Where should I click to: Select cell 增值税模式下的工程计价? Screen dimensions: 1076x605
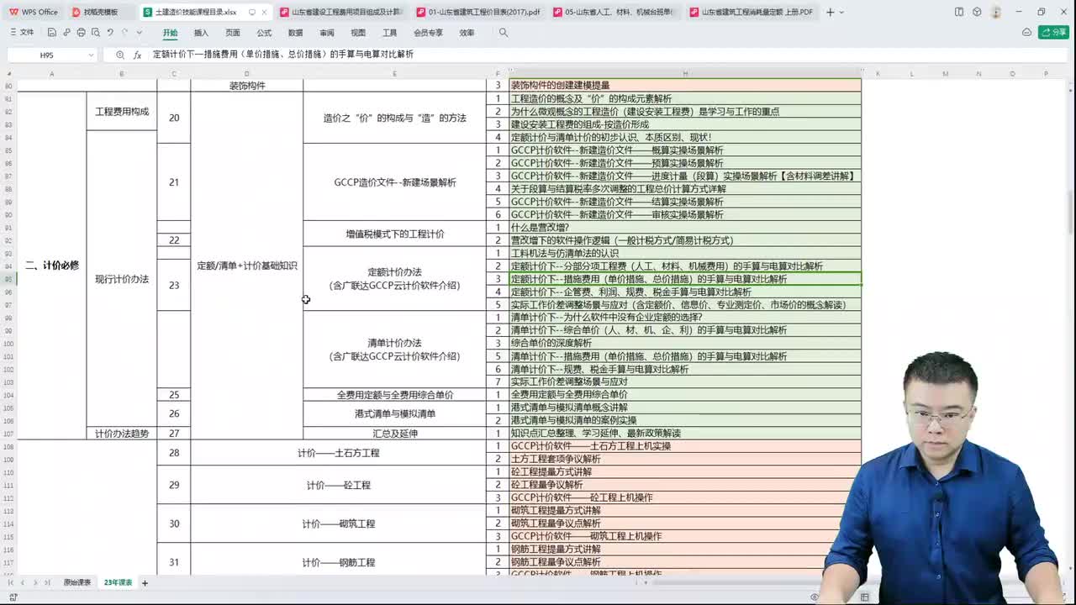[394, 234]
